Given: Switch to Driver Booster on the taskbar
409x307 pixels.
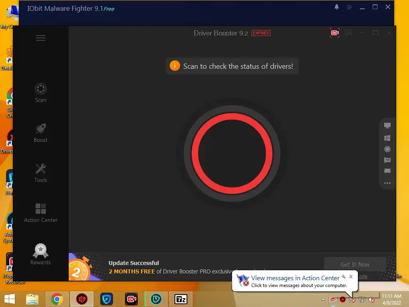Looking at the screenshot, I should click(x=81, y=299).
